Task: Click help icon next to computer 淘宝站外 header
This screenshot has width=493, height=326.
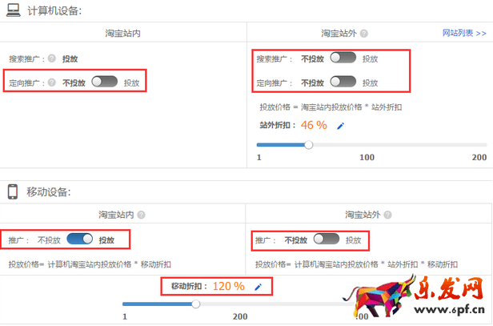Action: pyautogui.click(x=364, y=34)
